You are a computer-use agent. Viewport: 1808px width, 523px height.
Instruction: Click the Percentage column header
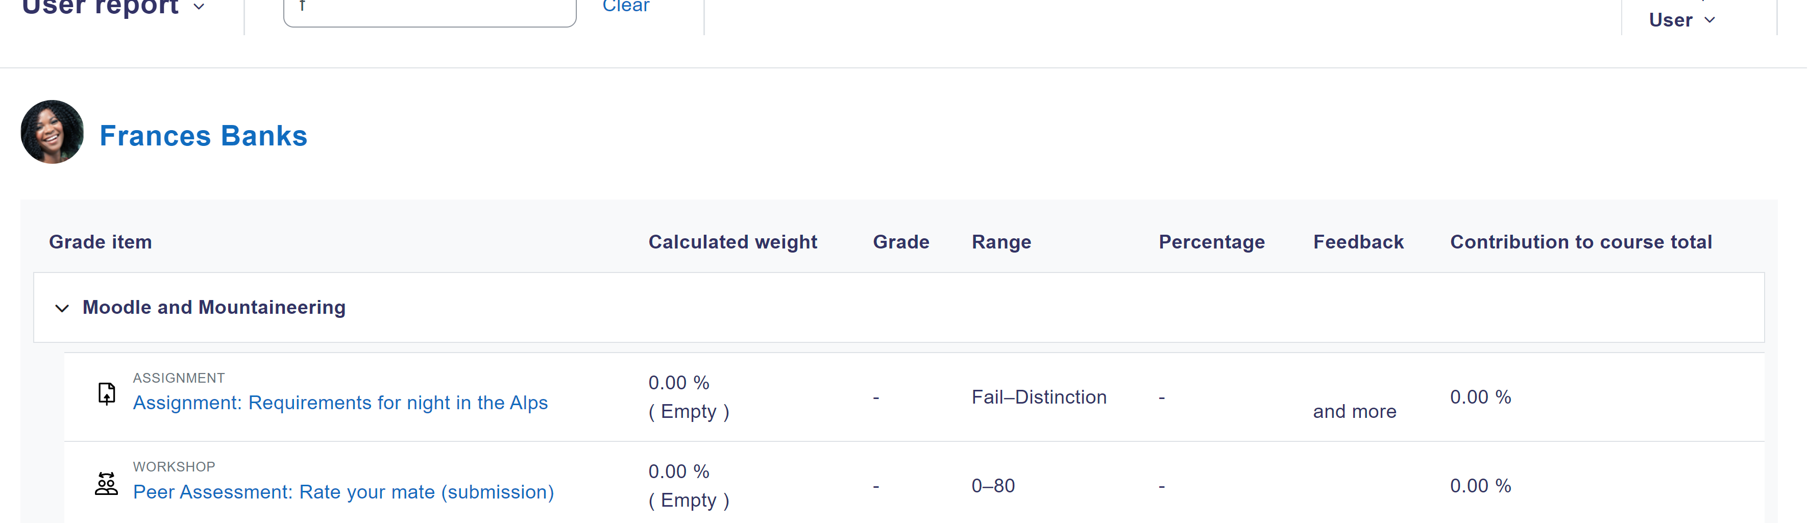(1211, 242)
